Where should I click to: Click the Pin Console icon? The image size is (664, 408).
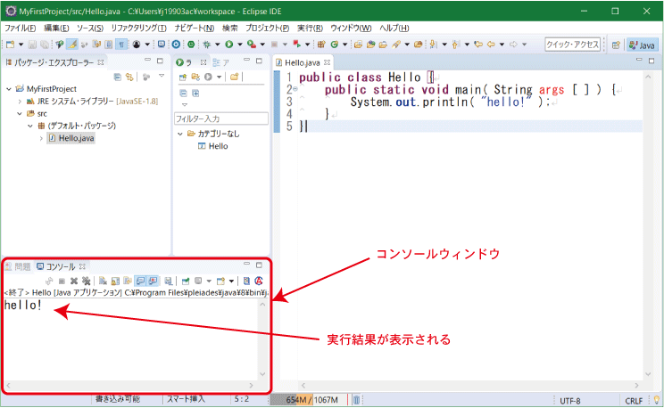pos(186,281)
